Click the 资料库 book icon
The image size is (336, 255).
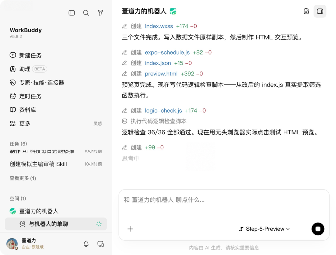[x=13, y=110]
